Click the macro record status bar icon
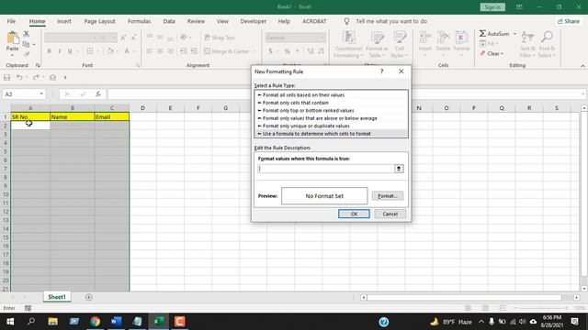Viewport: 588px width, 330px height. pos(28,308)
